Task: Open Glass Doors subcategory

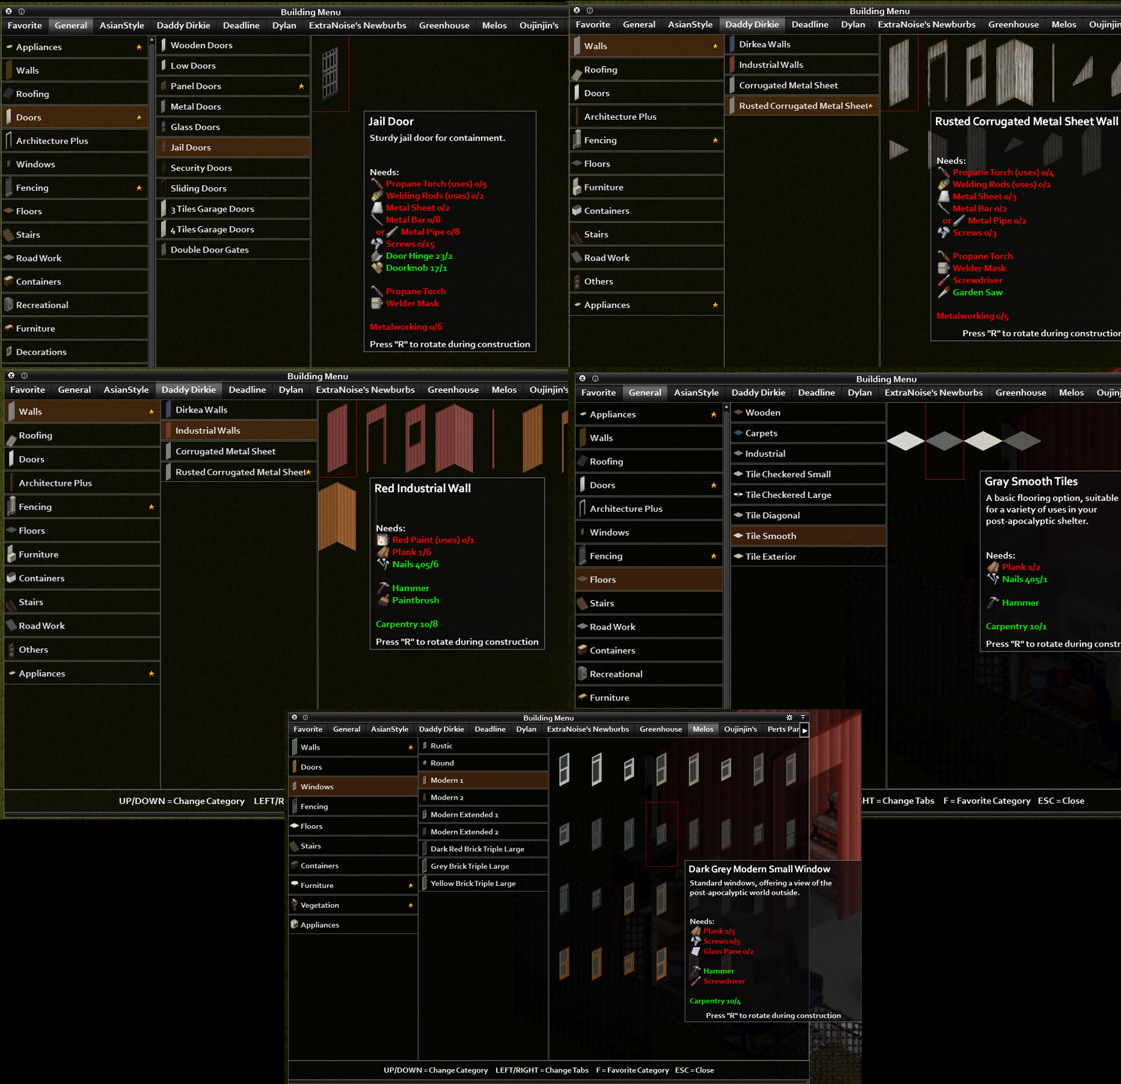Action: [233, 127]
